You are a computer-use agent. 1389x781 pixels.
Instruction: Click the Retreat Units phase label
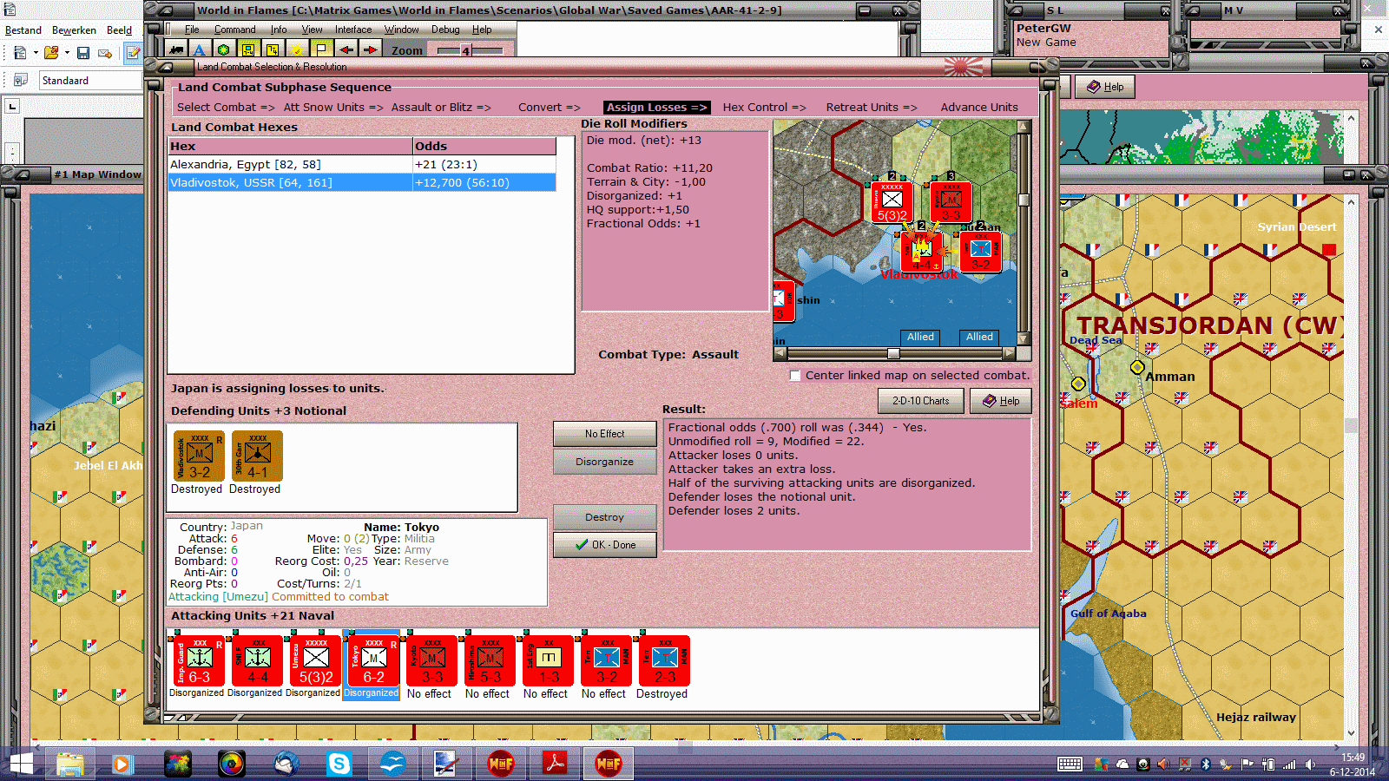click(x=871, y=108)
